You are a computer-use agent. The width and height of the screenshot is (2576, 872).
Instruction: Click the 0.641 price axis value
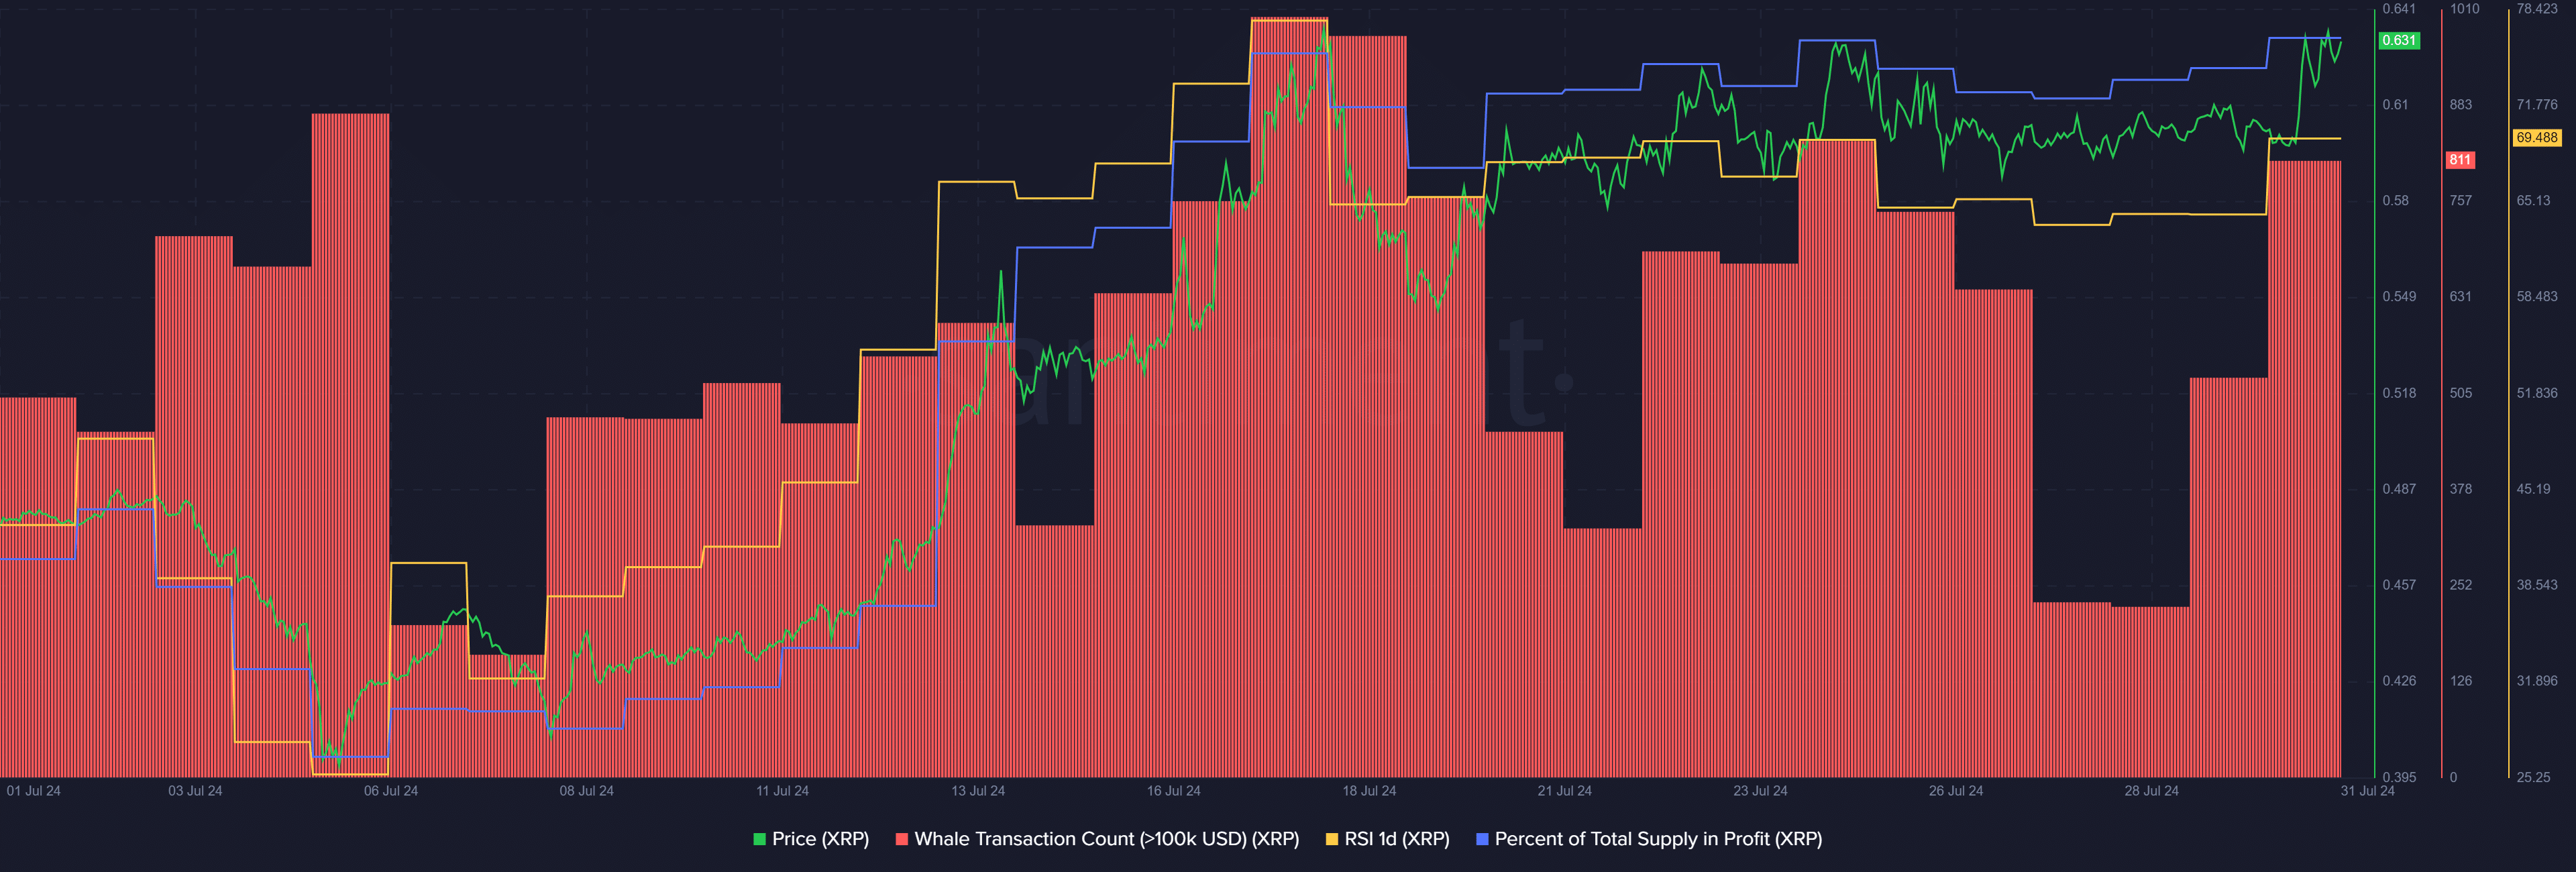click(2398, 9)
